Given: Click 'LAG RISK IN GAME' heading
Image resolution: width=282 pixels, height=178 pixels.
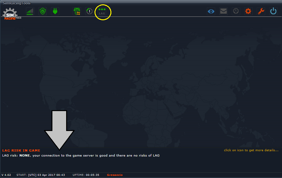Looking at the screenshot, I should click(21, 151).
